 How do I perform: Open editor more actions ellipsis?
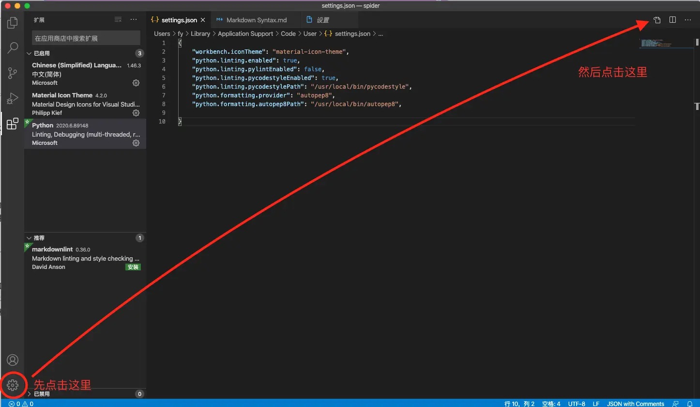point(688,20)
